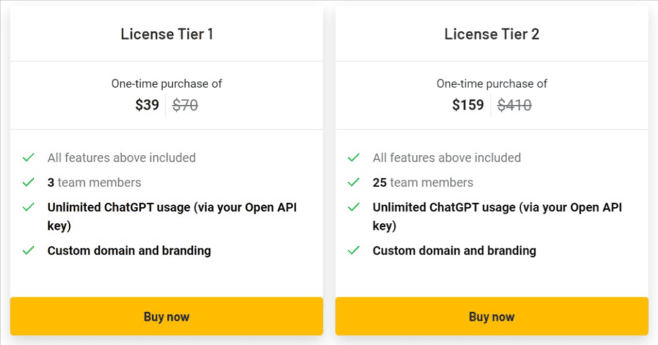Click Tier 1 '3 team members' checkmark

[x=28, y=182]
